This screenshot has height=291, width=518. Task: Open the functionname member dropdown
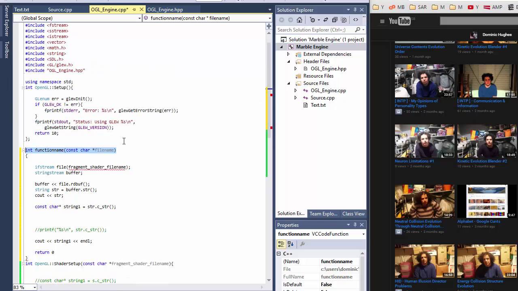270,18
